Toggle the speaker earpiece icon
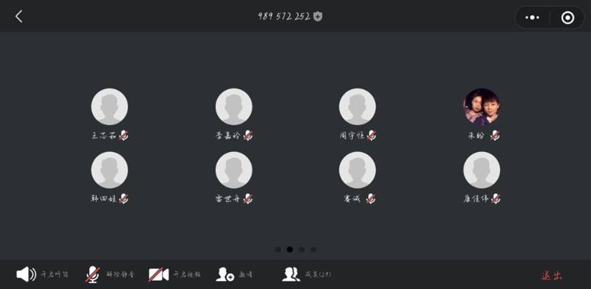This screenshot has height=289, width=591. point(27,275)
